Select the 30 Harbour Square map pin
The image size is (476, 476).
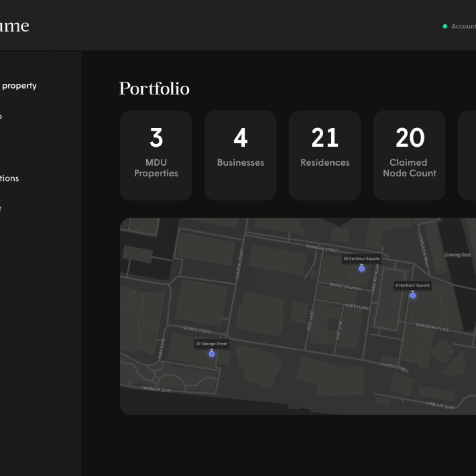362,269
